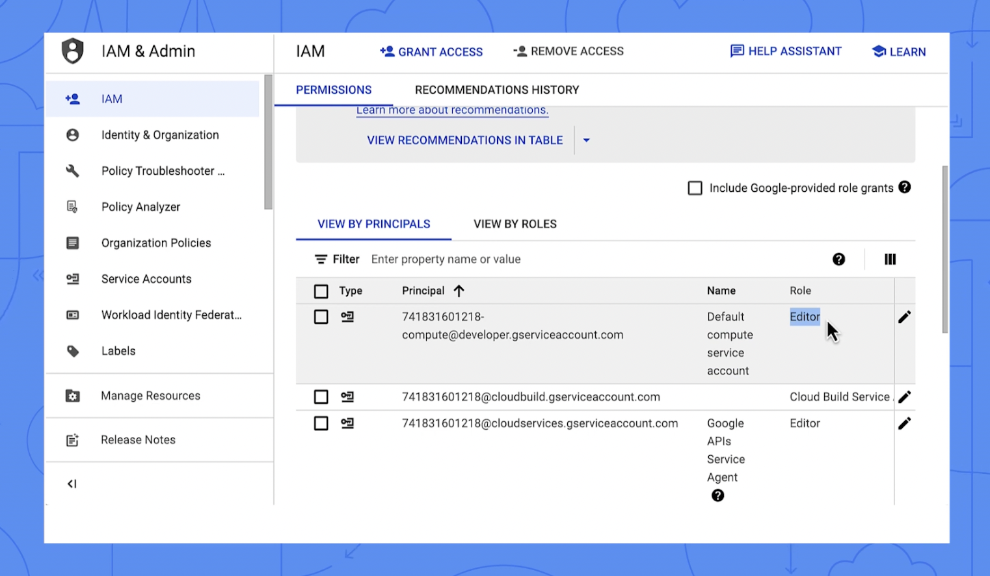Open help for Google-provided role grants

905,187
